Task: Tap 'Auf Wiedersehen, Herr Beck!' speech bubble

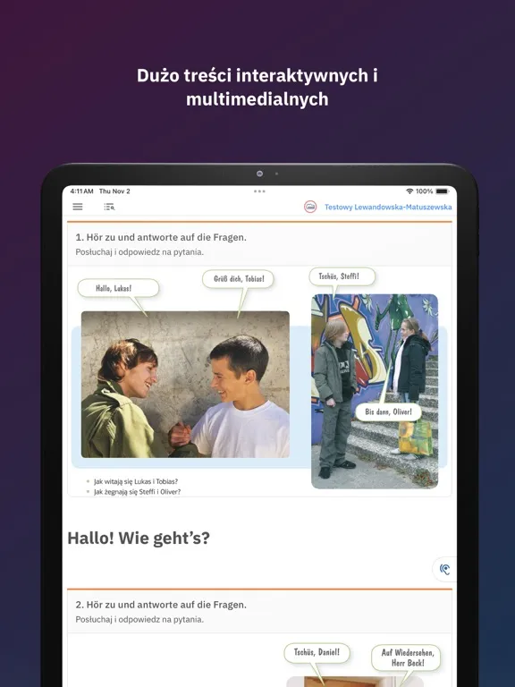Action: click(x=407, y=657)
